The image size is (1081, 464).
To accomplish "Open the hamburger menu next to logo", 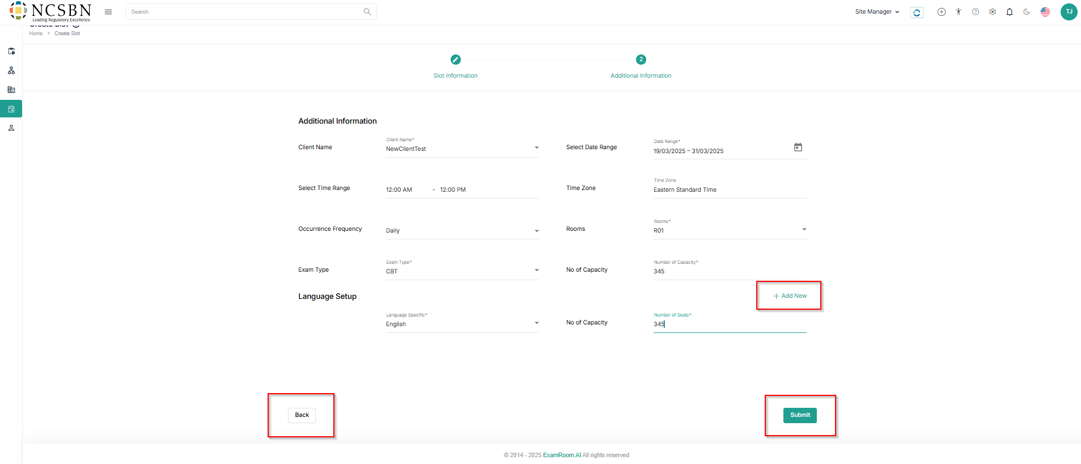I will (x=108, y=12).
